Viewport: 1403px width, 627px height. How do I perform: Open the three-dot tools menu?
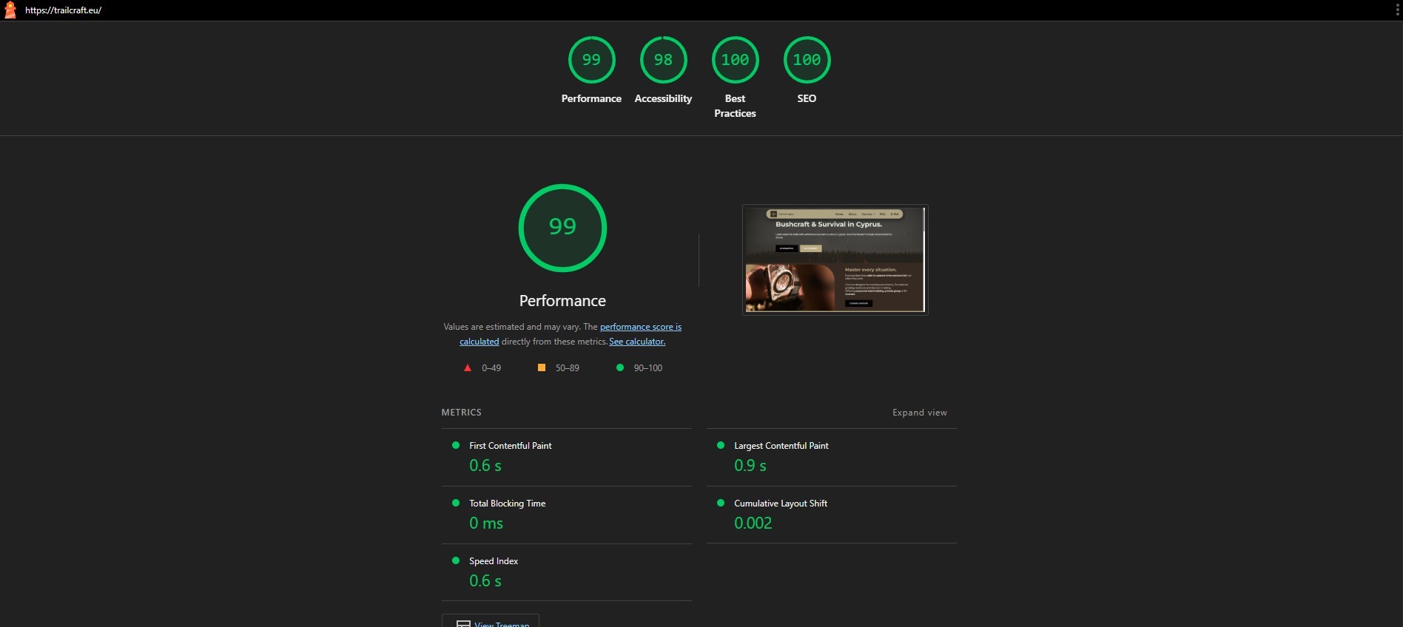tap(1396, 10)
